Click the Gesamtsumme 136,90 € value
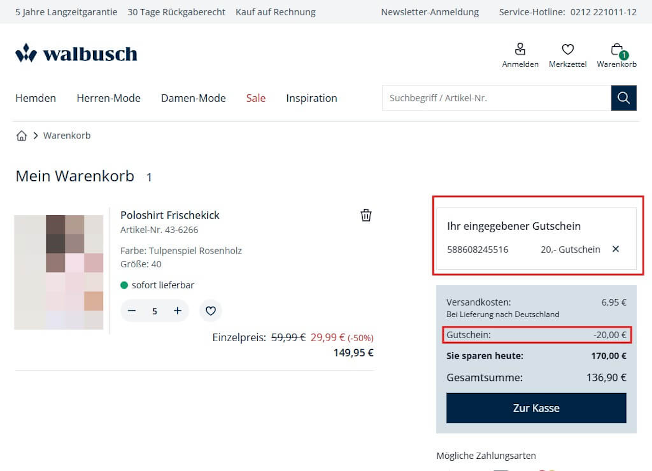Image resolution: width=652 pixels, height=471 pixels. click(606, 377)
